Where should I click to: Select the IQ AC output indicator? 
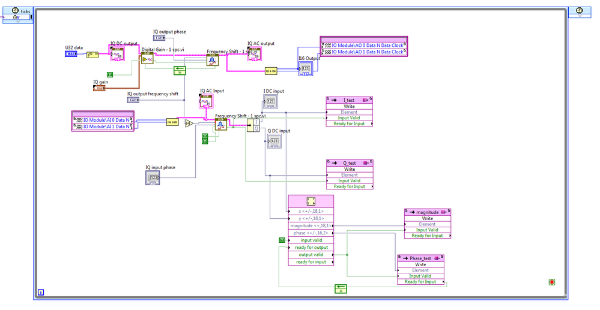[255, 54]
